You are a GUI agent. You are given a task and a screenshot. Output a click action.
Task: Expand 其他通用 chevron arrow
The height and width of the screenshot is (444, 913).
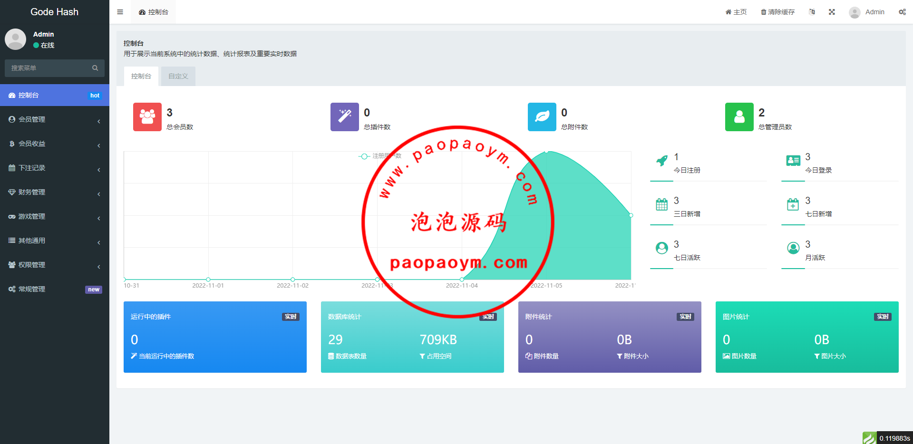[x=99, y=242]
